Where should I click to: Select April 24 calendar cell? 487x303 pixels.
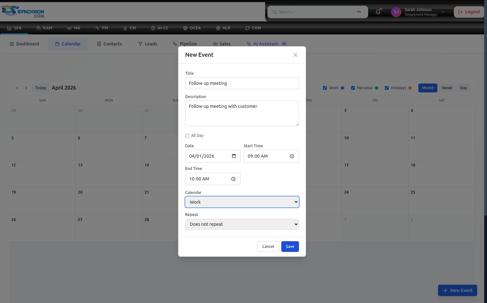coord(375,201)
